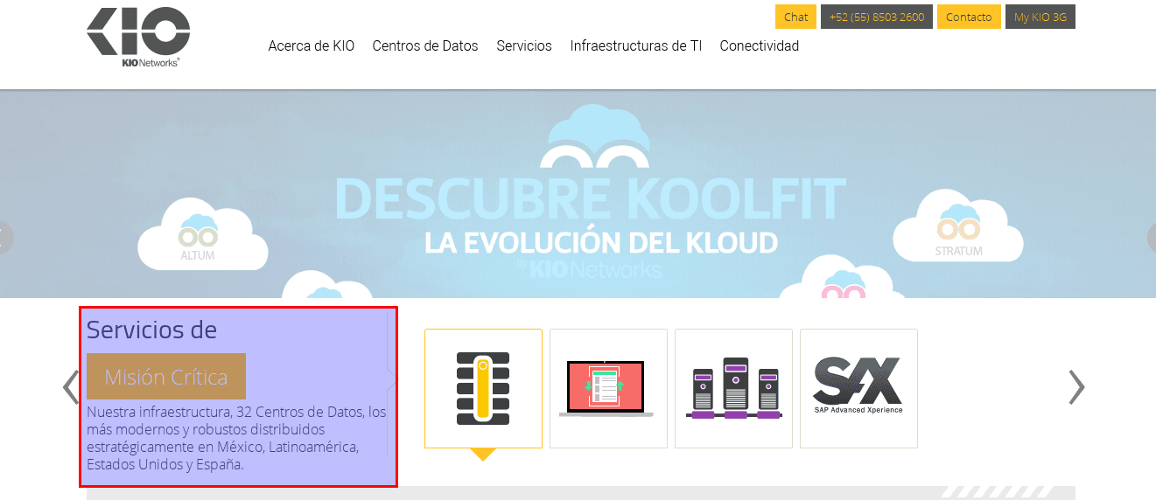Open Infraestructuras de TI menu
The height and width of the screenshot is (500, 1156).
point(636,45)
